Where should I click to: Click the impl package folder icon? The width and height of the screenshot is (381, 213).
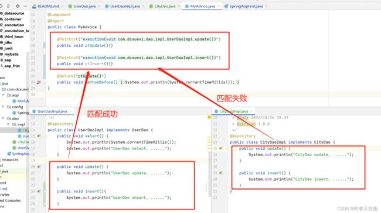(x=14, y=124)
